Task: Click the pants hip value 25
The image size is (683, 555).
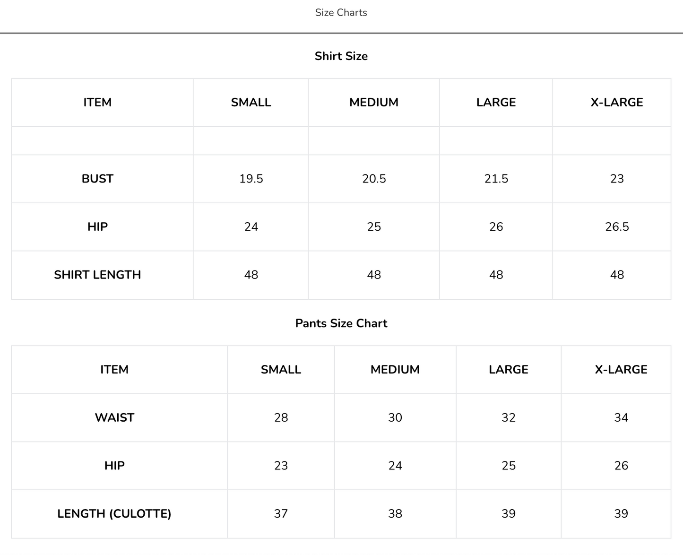Action: tap(509, 466)
